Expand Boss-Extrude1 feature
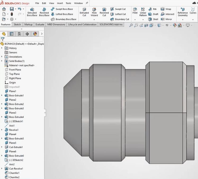Screen dimensions: 198x179 [2, 95]
